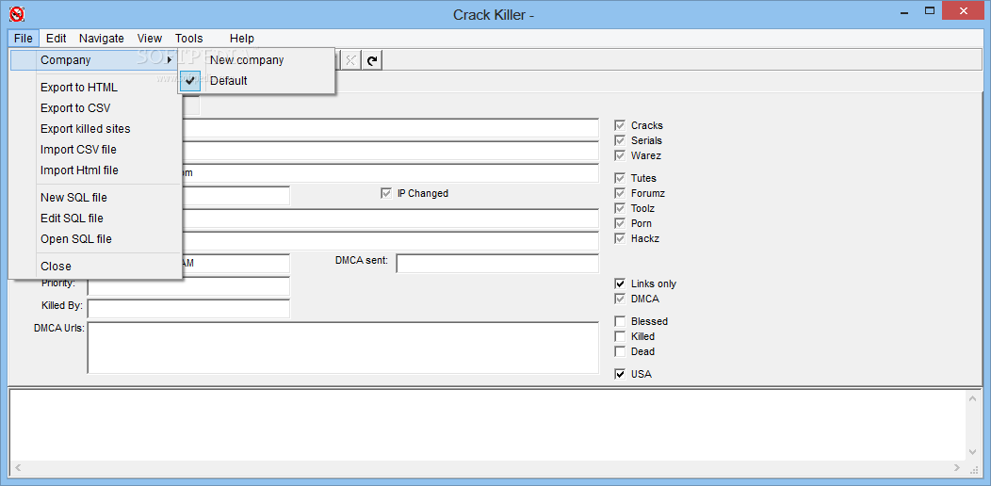Maximize the Crack Killer window

[x=929, y=11]
